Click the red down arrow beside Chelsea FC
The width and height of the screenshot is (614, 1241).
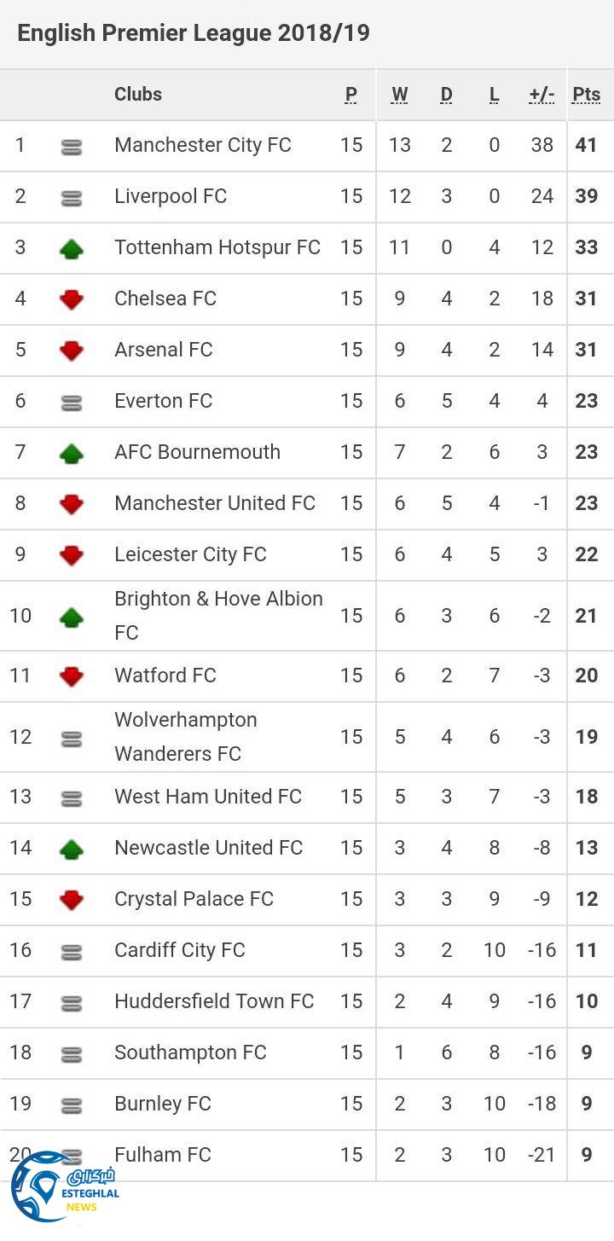tap(72, 299)
